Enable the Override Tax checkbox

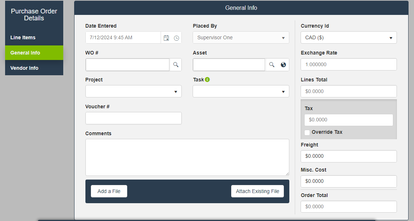pyautogui.click(x=307, y=133)
